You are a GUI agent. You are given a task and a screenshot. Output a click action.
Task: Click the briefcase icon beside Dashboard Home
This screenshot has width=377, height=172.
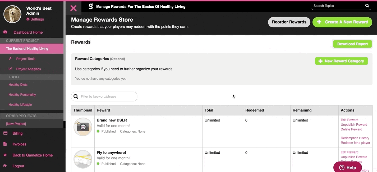pyautogui.click(x=5, y=32)
